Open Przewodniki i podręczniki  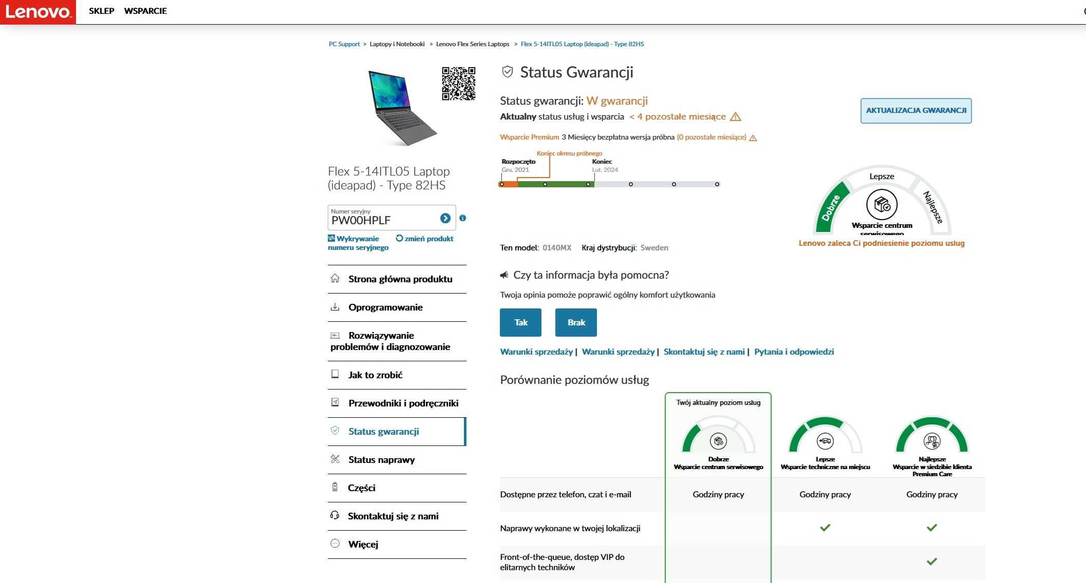pyautogui.click(x=403, y=403)
